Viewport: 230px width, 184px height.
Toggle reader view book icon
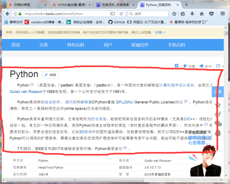[x=113, y=14]
